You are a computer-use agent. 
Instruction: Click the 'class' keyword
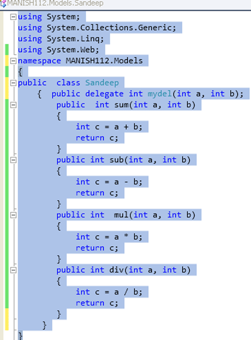tap(68, 83)
